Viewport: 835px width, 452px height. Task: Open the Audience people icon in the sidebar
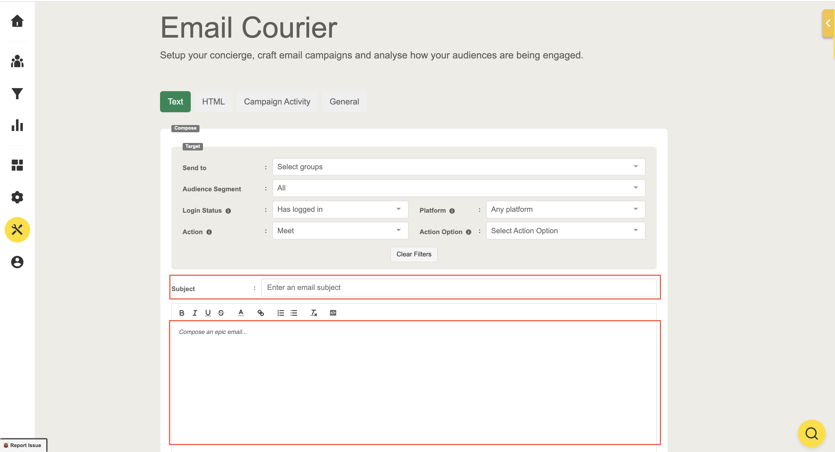[x=17, y=61]
